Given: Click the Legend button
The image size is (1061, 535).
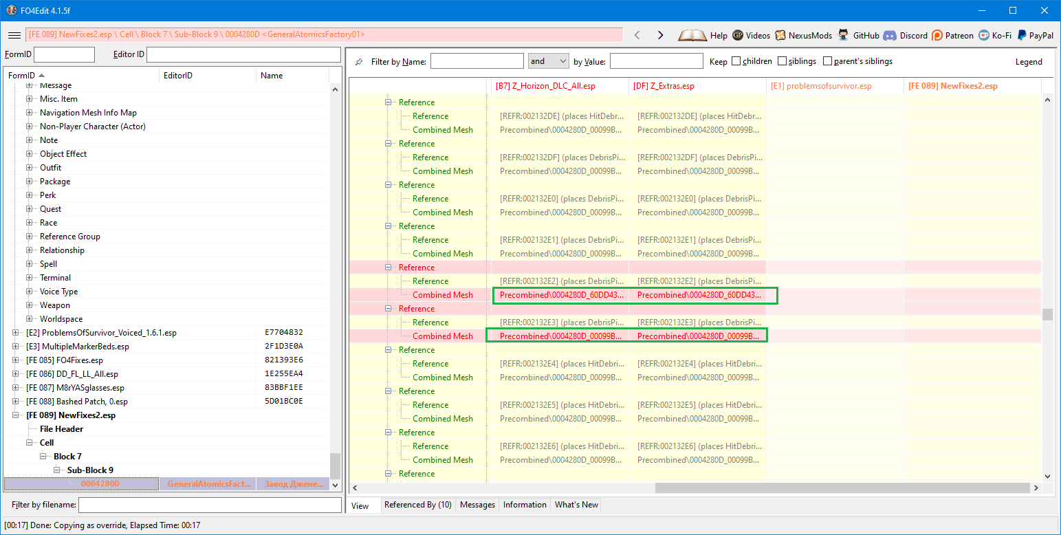Looking at the screenshot, I should pyautogui.click(x=1029, y=62).
